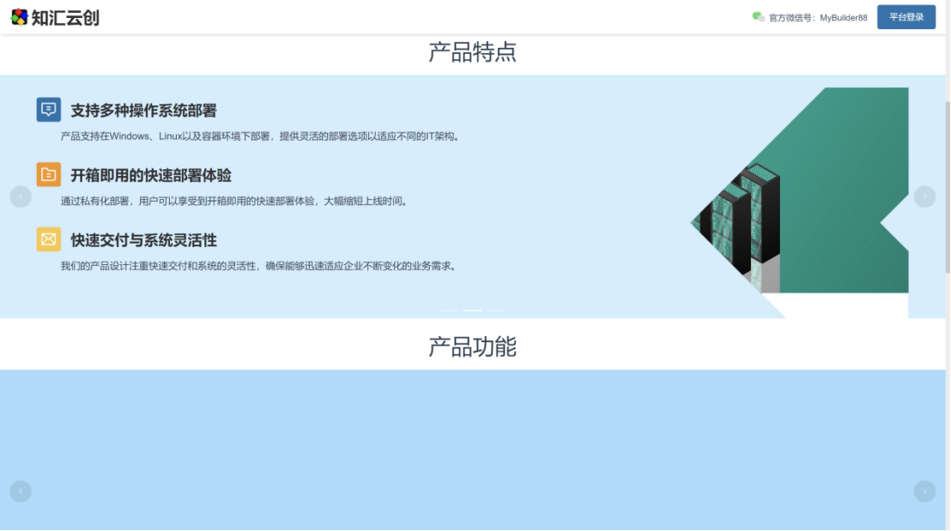Click the 知汇云创 brand name text

click(65, 17)
